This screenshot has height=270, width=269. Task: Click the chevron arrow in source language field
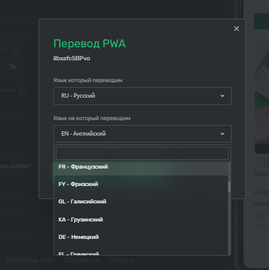click(x=222, y=96)
